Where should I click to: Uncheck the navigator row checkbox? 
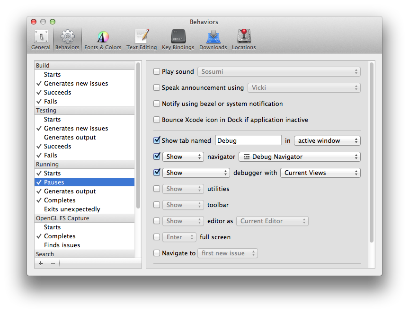click(157, 156)
